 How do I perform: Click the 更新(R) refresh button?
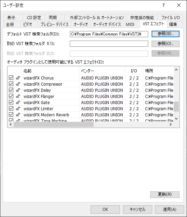(165, 194)
